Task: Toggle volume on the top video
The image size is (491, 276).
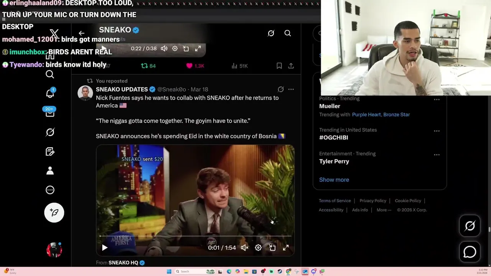Action: pos(164,49)
